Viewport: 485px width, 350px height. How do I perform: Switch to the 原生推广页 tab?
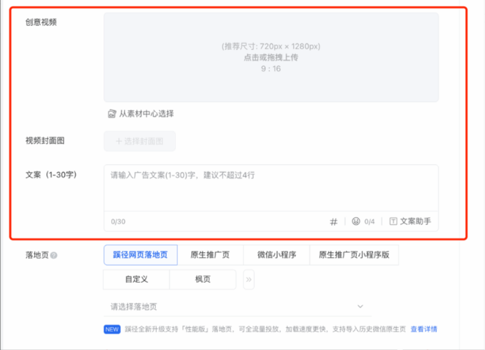pos(211,255)
